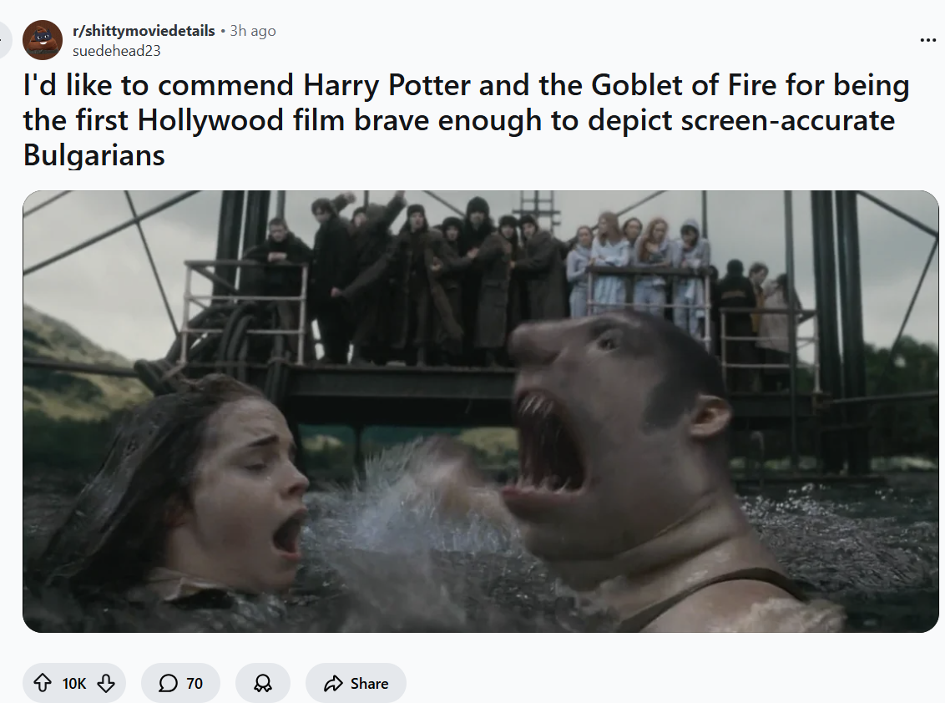Upvote the Goblet of Fire post
The width and height of the screenshot is (945, 703).
[x=43, y=683]
